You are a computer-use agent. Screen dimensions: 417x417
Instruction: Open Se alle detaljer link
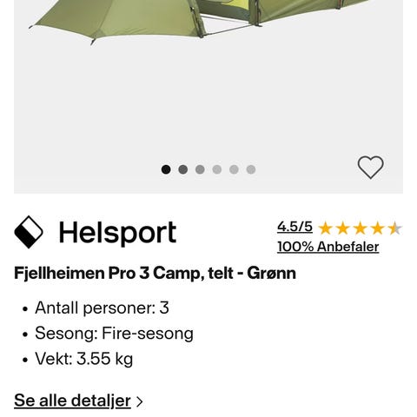click(x=72, y=400)
